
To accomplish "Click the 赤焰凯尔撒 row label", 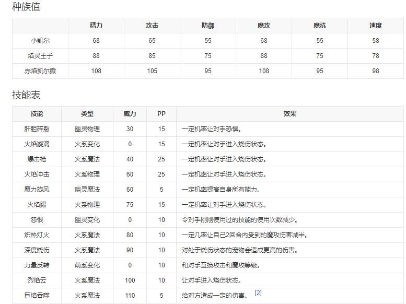I will 40,71.
